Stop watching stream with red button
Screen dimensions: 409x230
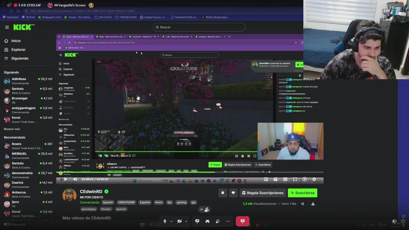pos(243,221)
